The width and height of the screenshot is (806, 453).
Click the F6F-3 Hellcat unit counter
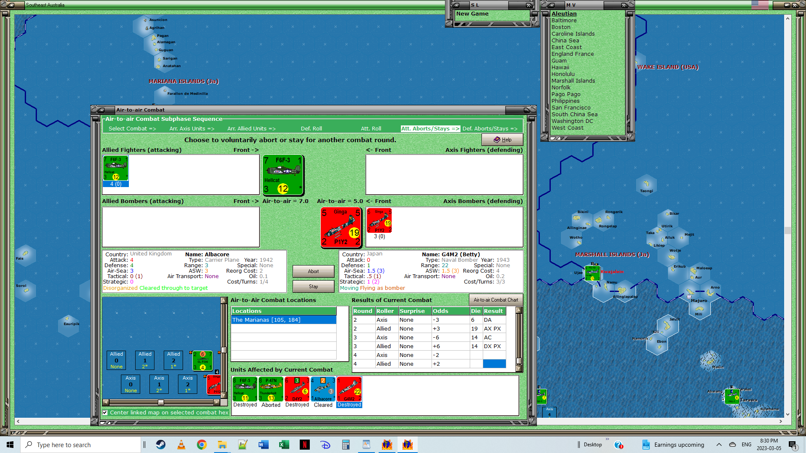[283, 175]
